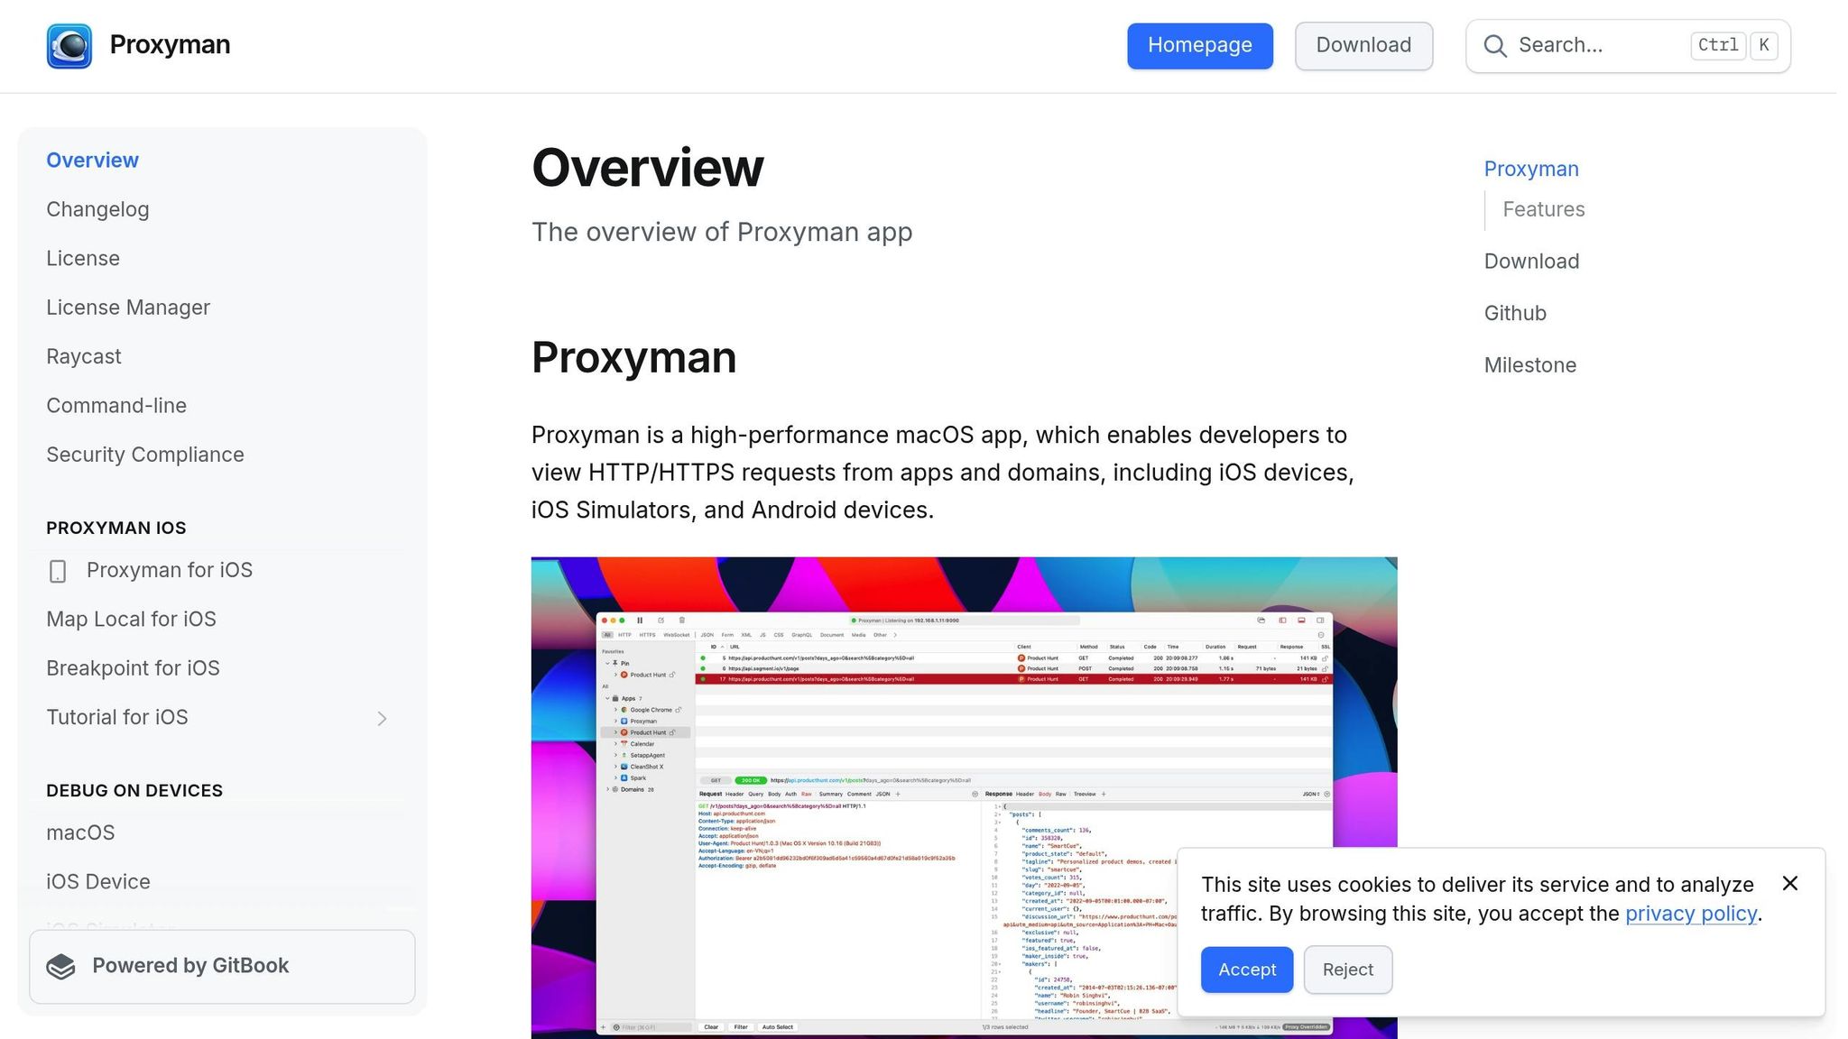1848x1039 pixels.
Task: Jump to Features section in outline
Action: [x=1543, y=209]
